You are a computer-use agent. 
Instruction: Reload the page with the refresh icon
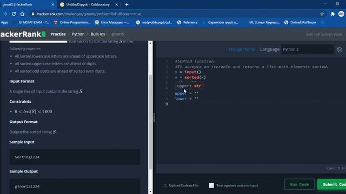click(x=14, y=14)
